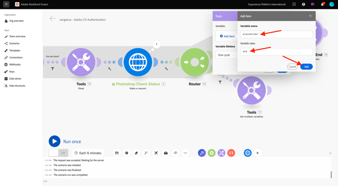
Task: Click the Run once play button
Action: 55,142
